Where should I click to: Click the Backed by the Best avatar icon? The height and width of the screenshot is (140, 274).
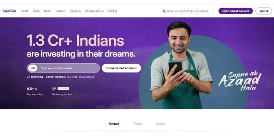tap(54, 89)
